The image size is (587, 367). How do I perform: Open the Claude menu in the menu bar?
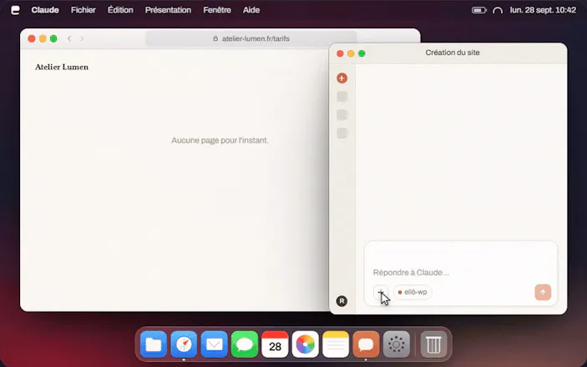(45, 10)
